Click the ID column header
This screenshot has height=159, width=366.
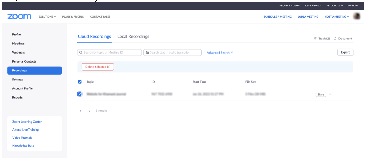click(153, 82)
